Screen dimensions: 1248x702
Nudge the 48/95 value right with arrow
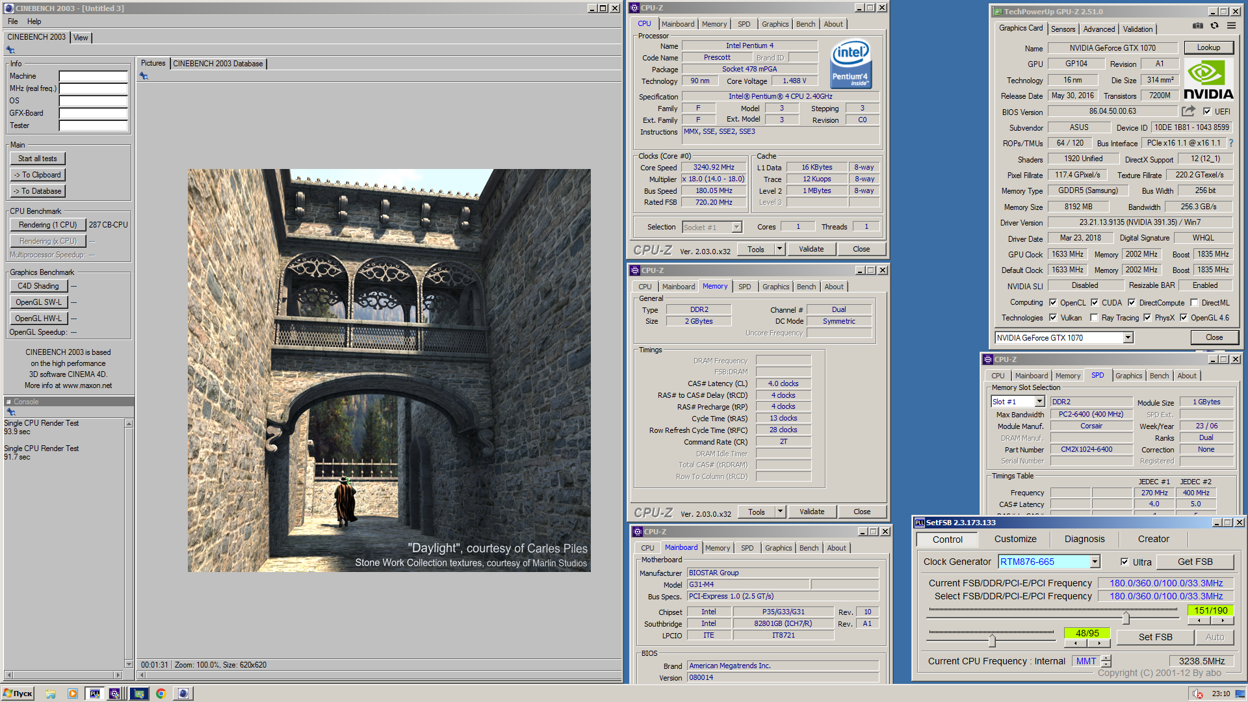pos(1099,643)
